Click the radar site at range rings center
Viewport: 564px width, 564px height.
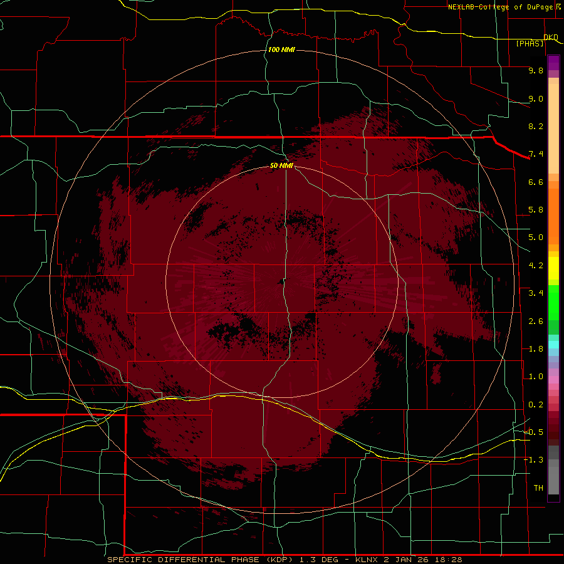pyautogui.click(x=281, y=281)
